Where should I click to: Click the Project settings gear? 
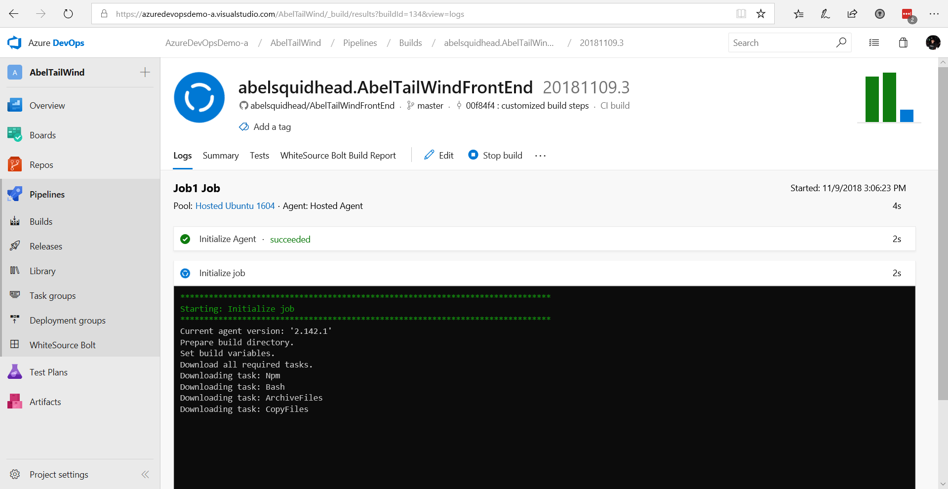tap(15, 474)
